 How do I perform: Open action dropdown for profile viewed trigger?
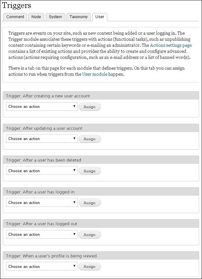pyautogui.click(x=41, y=266)
